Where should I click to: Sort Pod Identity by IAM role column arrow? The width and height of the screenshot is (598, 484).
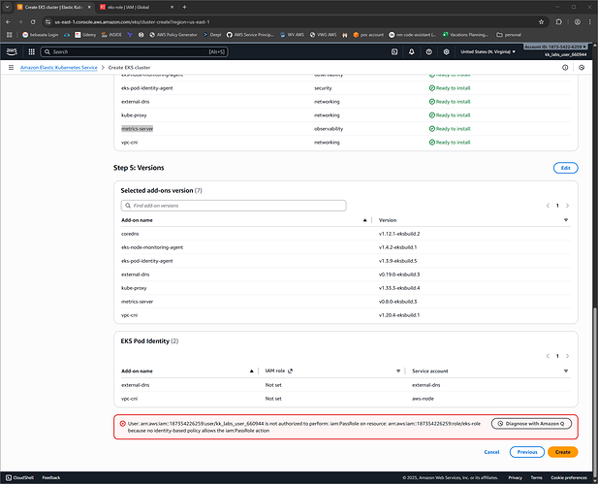point(398,371)
